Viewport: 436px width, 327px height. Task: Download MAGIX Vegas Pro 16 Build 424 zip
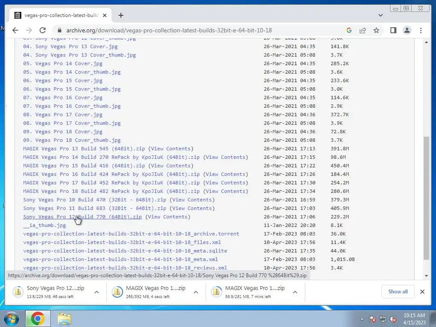coord(111,174)
